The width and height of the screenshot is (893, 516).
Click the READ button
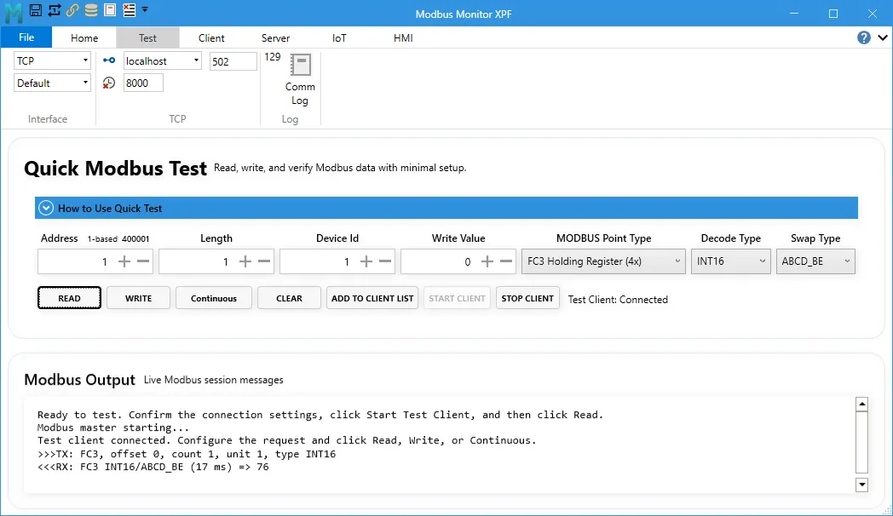point(70,298)
